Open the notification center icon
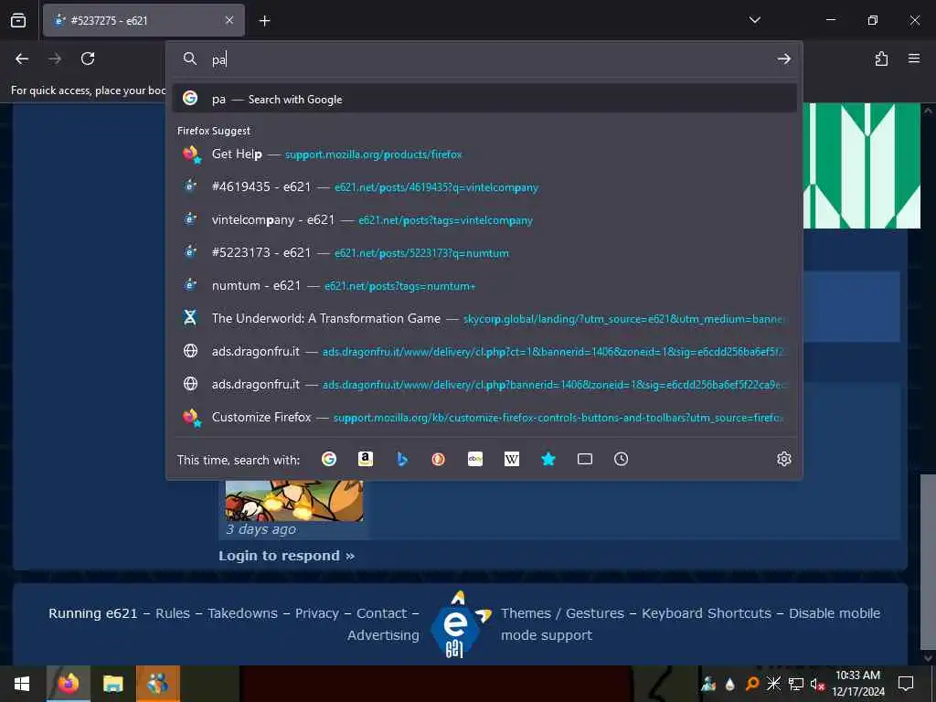The width and height of the screenshot is (936, 702). tap(906, 684)
